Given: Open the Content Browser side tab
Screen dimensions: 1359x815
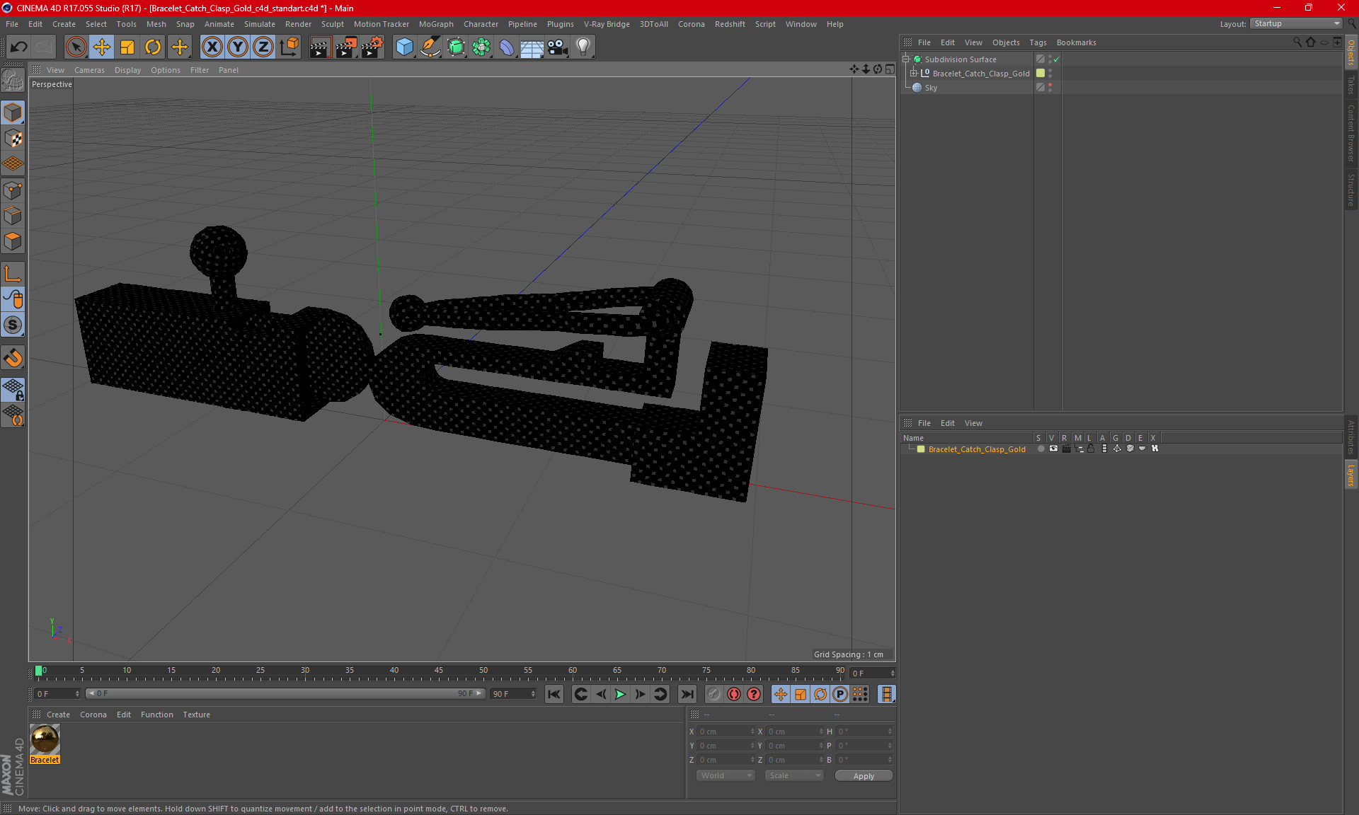Looking at the screenshot, I should (x=1351, y=133).
